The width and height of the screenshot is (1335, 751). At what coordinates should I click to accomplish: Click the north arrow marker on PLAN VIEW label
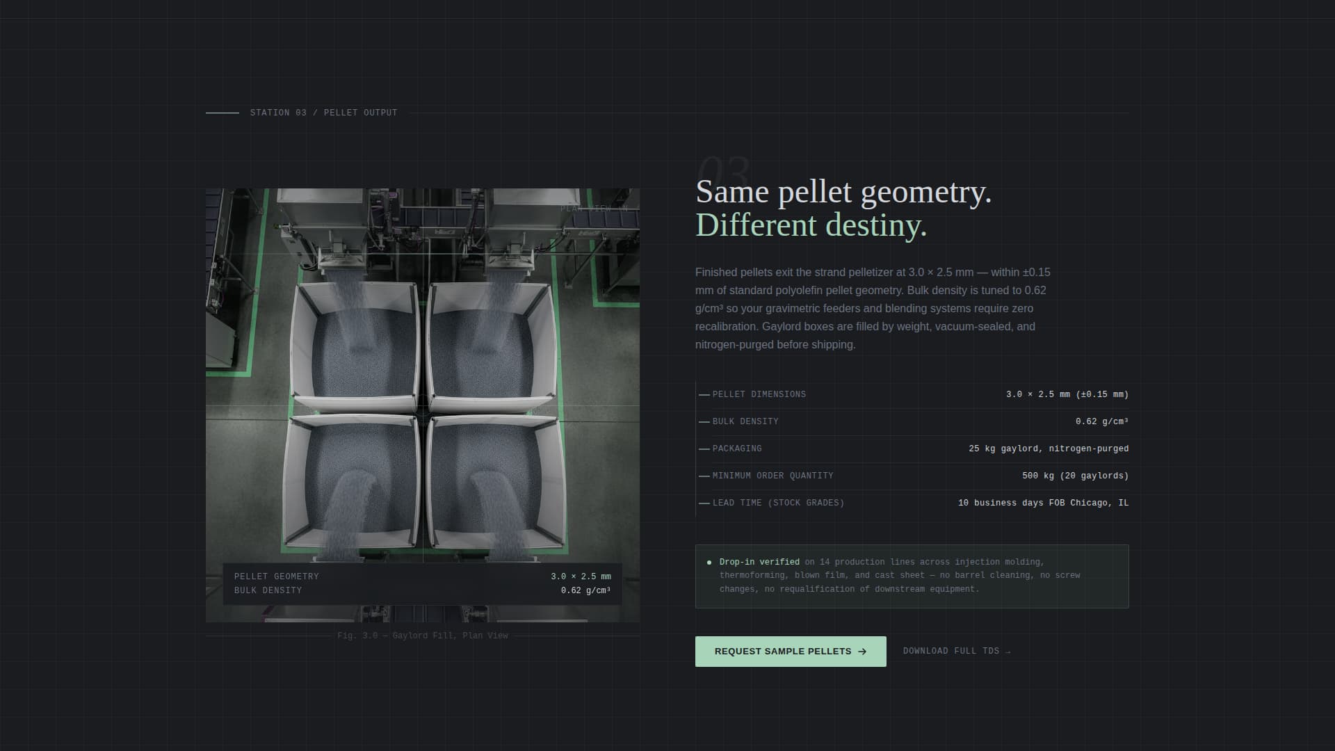tap(624, 207)
